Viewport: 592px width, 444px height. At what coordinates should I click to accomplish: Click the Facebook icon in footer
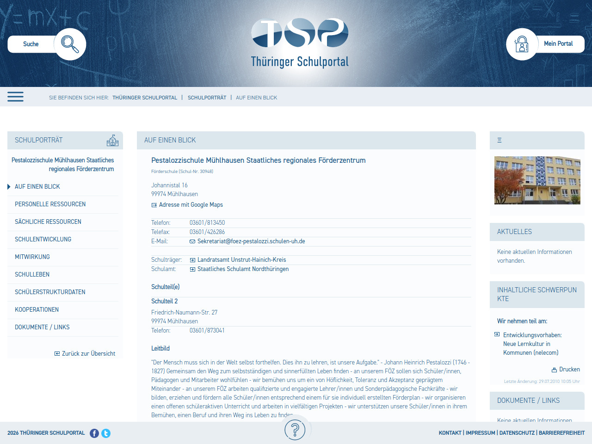coord(94,433)
